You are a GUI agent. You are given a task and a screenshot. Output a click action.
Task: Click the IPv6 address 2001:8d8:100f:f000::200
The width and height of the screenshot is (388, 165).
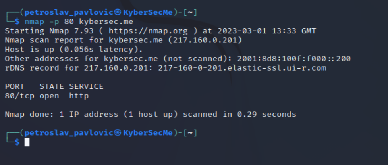294,59
